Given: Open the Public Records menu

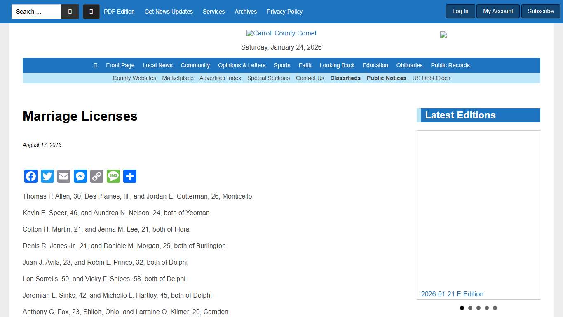Looking at the screenshot, I should click(450, 65).
